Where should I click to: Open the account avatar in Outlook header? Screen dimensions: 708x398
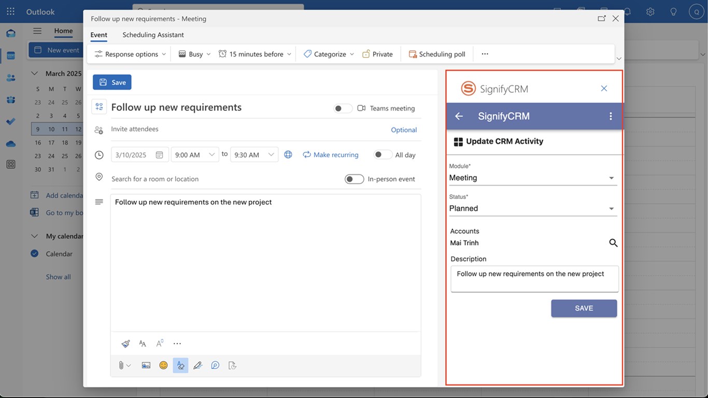click(x=697, y=11)
